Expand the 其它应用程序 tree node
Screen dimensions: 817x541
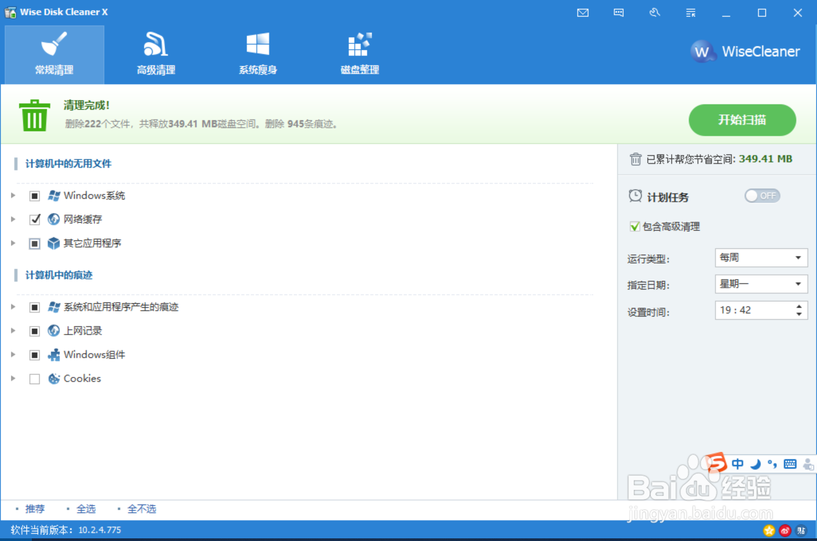13,243
